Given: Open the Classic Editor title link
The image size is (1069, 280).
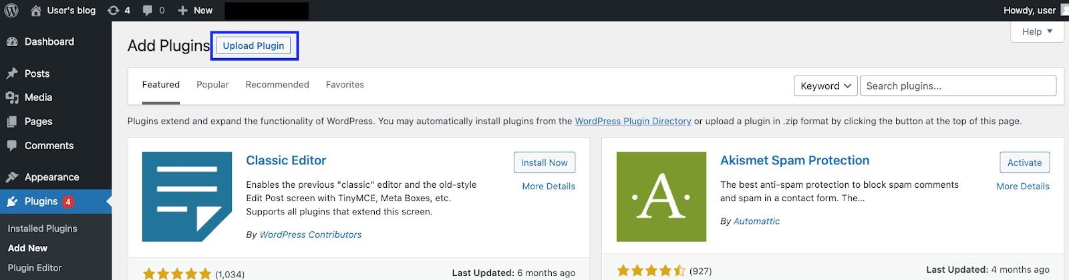Looking at the screenshot, I should [x=286, y=160].
